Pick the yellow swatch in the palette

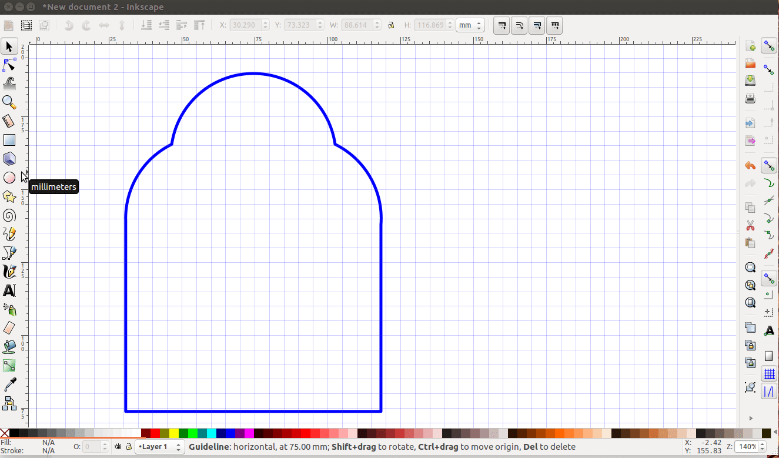[174, 433]
